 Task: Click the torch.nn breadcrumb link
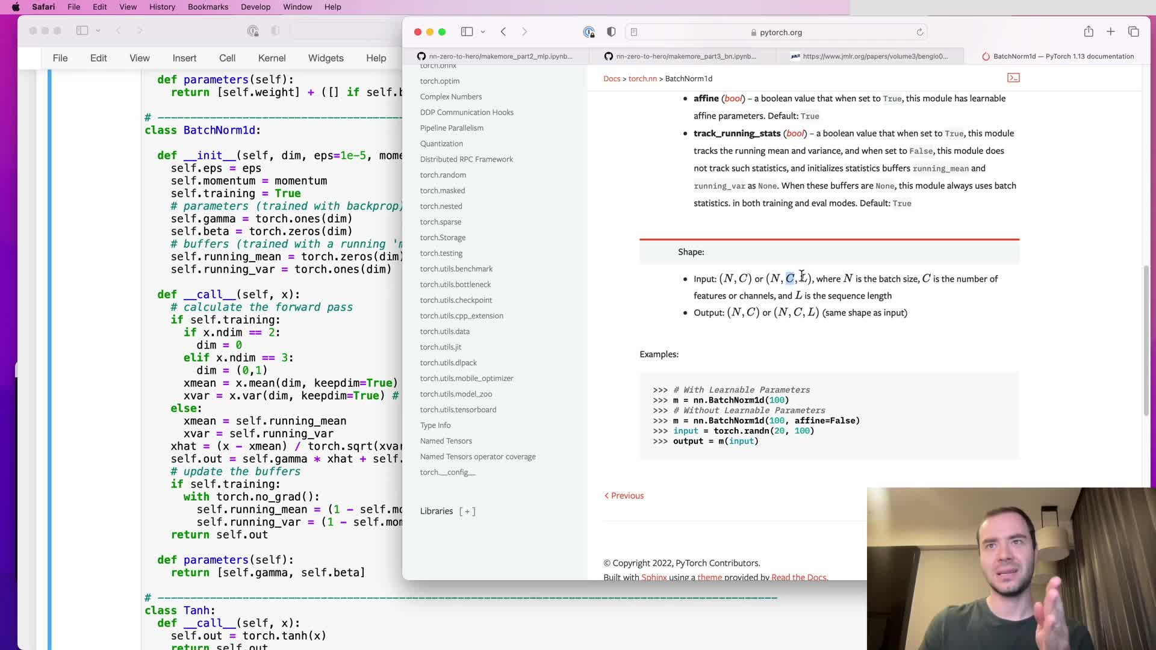point(642,78)
